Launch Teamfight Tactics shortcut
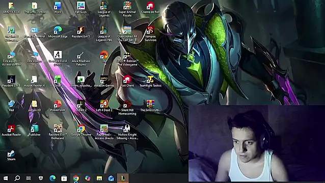The image size is (325, 183). click(150, 81)
